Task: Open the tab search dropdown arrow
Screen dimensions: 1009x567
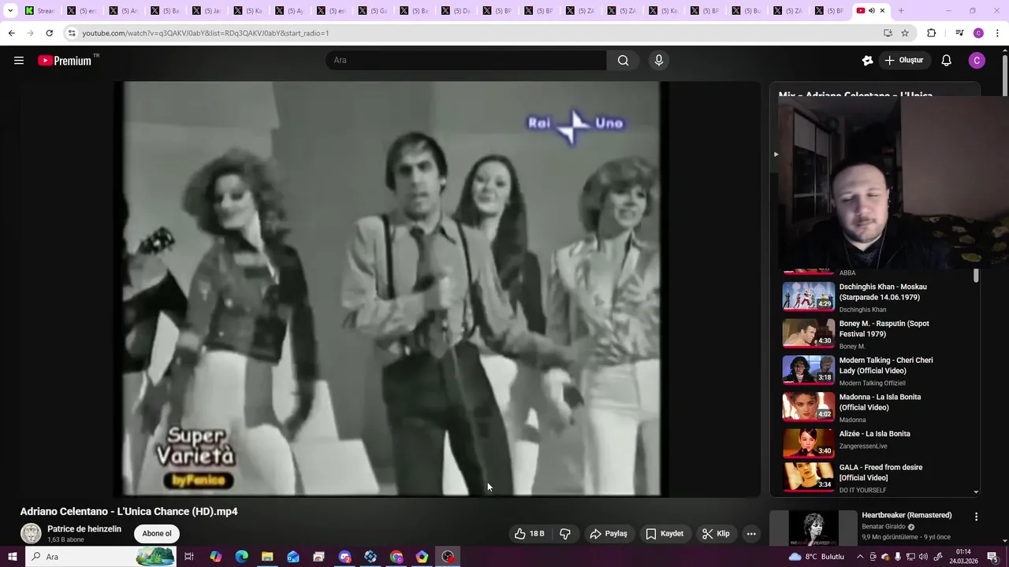Action: [10, 11]
